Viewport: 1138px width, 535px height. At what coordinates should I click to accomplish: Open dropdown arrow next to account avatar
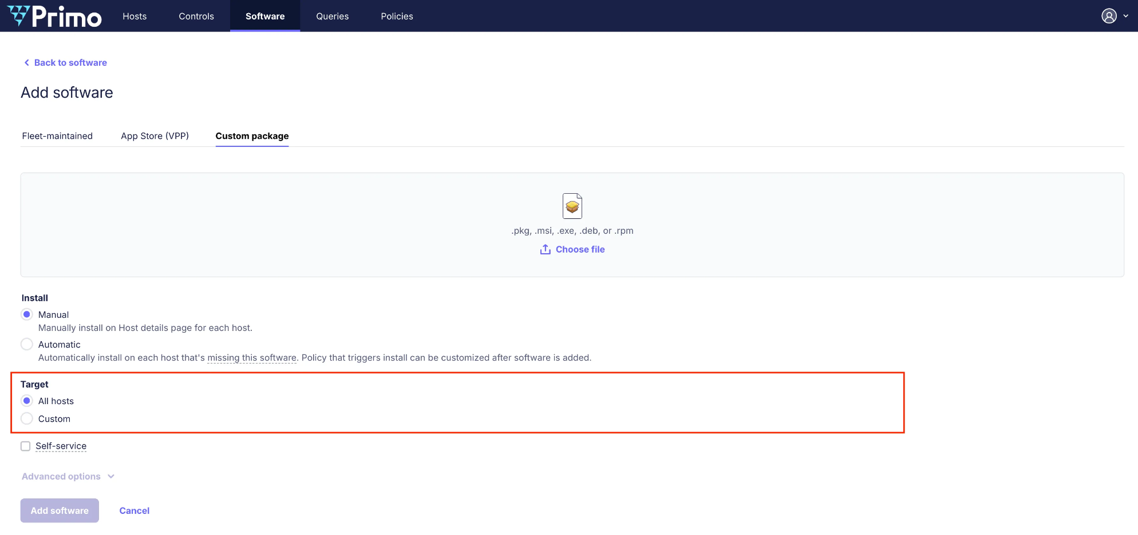(x=1125, y=16)
